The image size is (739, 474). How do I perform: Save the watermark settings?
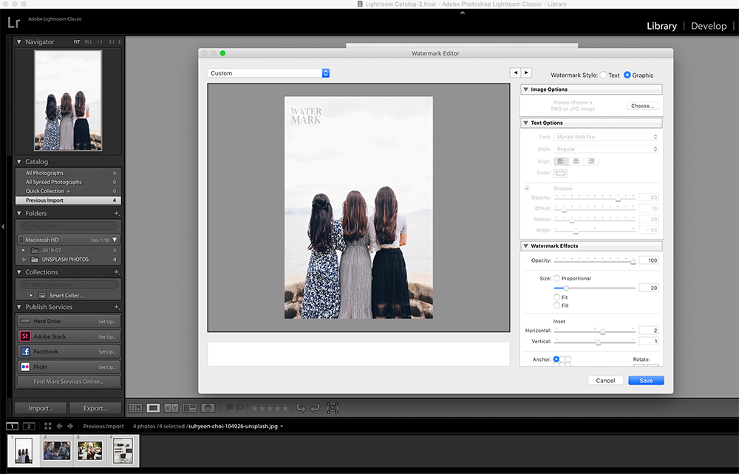coord(645,379)
